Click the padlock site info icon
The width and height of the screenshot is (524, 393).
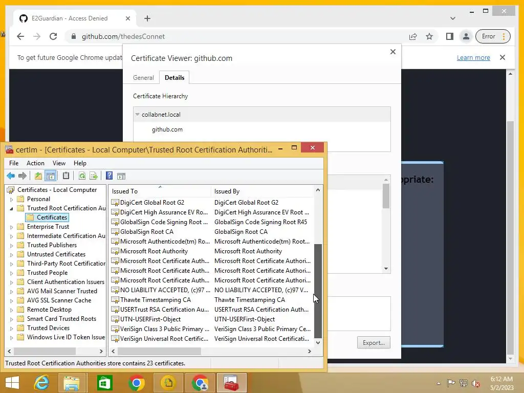(74, 36)
